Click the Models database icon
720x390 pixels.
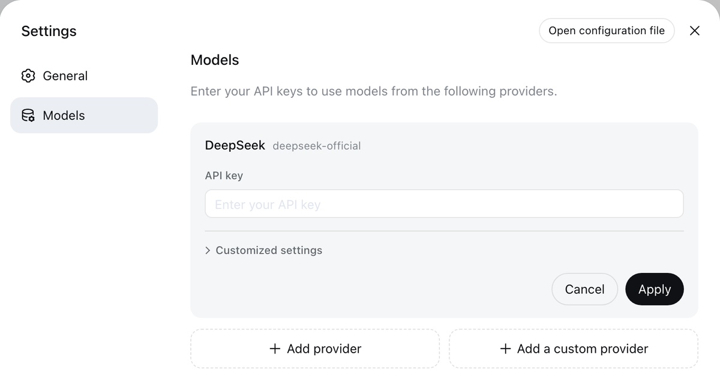(28, 115)
